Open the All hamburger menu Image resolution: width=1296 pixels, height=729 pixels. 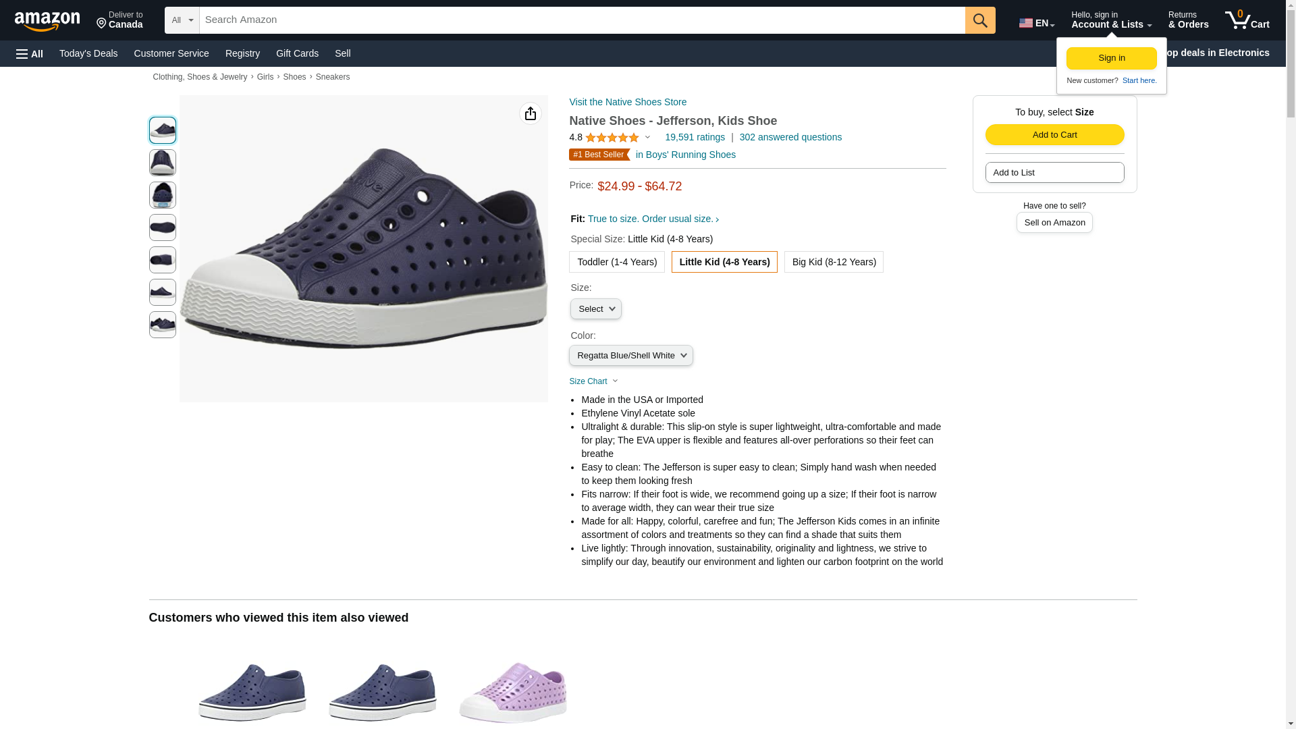click(30, 53)
